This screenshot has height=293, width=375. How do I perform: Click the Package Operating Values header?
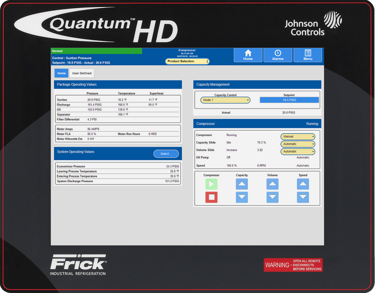point(118,85)
